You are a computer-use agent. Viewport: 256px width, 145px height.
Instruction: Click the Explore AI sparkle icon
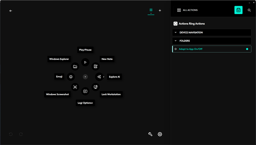coord(99,77)
